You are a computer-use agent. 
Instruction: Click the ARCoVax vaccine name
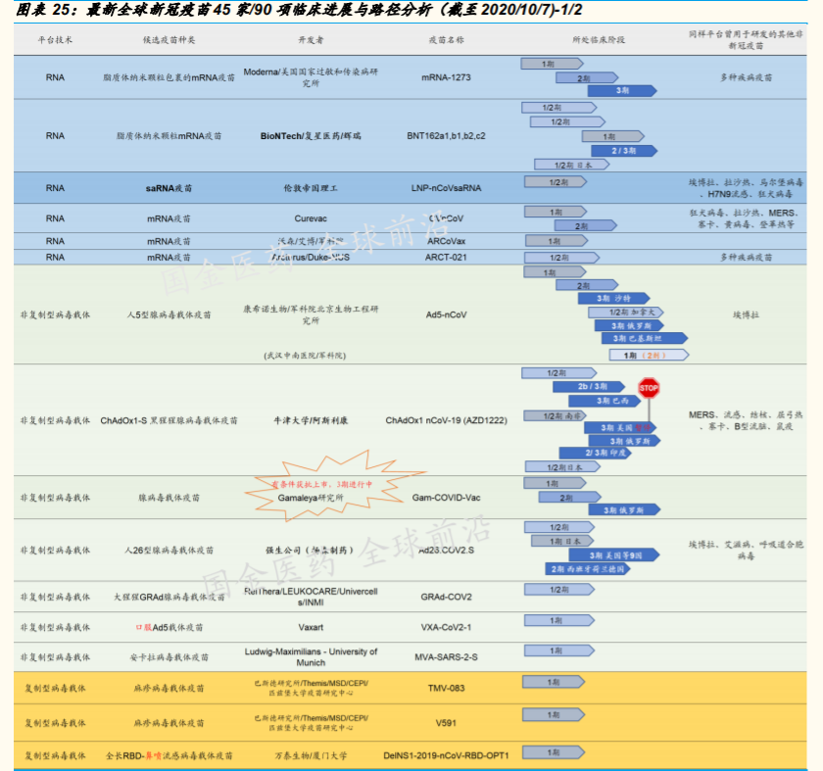[446, 241]
